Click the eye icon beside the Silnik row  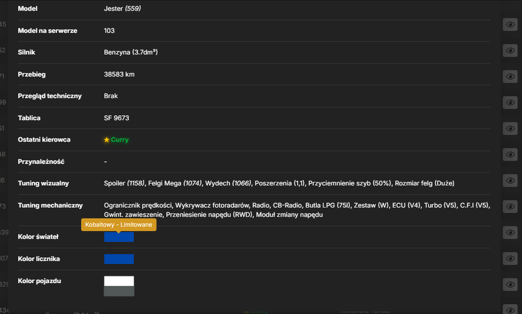pos(510,51)
